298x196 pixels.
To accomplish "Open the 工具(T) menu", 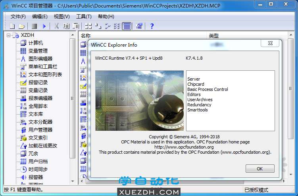I will tap(84, 17).
